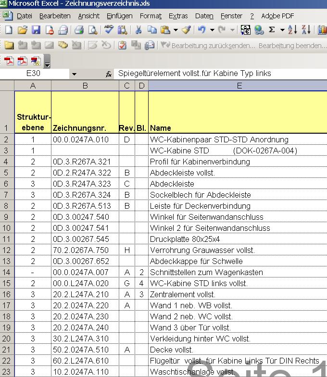Open the Datei menu

pos(24,16)
